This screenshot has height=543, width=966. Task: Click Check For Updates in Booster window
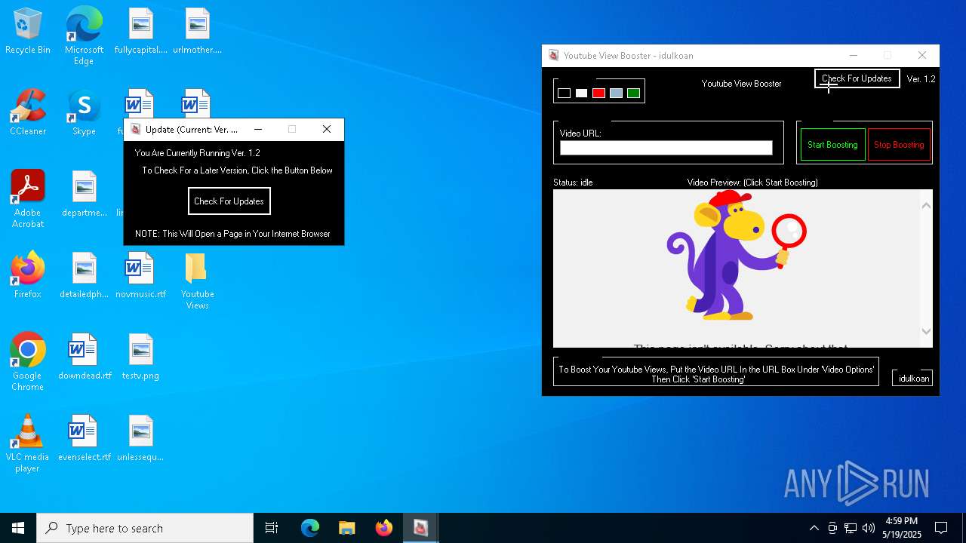pos(857,78)
